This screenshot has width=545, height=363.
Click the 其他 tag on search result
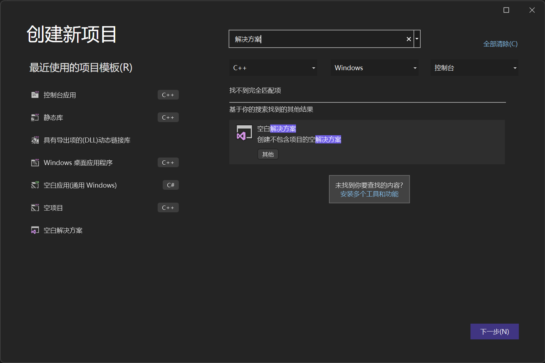pos(268,154)
